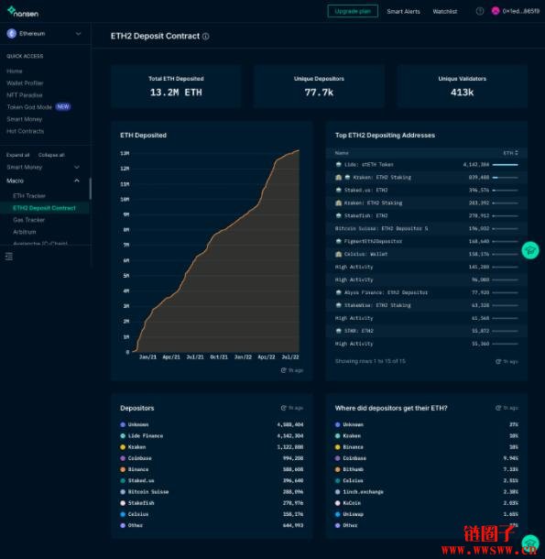
Task: Open Watchlist in the header
Action: [x=444, y=11]
